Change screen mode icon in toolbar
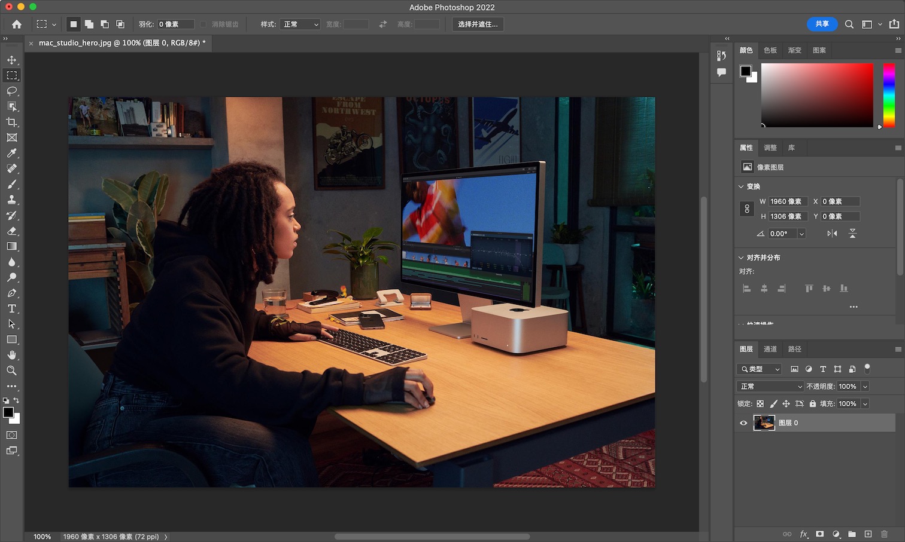This screenshot has height=542, width=905. [x=11, y=451]
